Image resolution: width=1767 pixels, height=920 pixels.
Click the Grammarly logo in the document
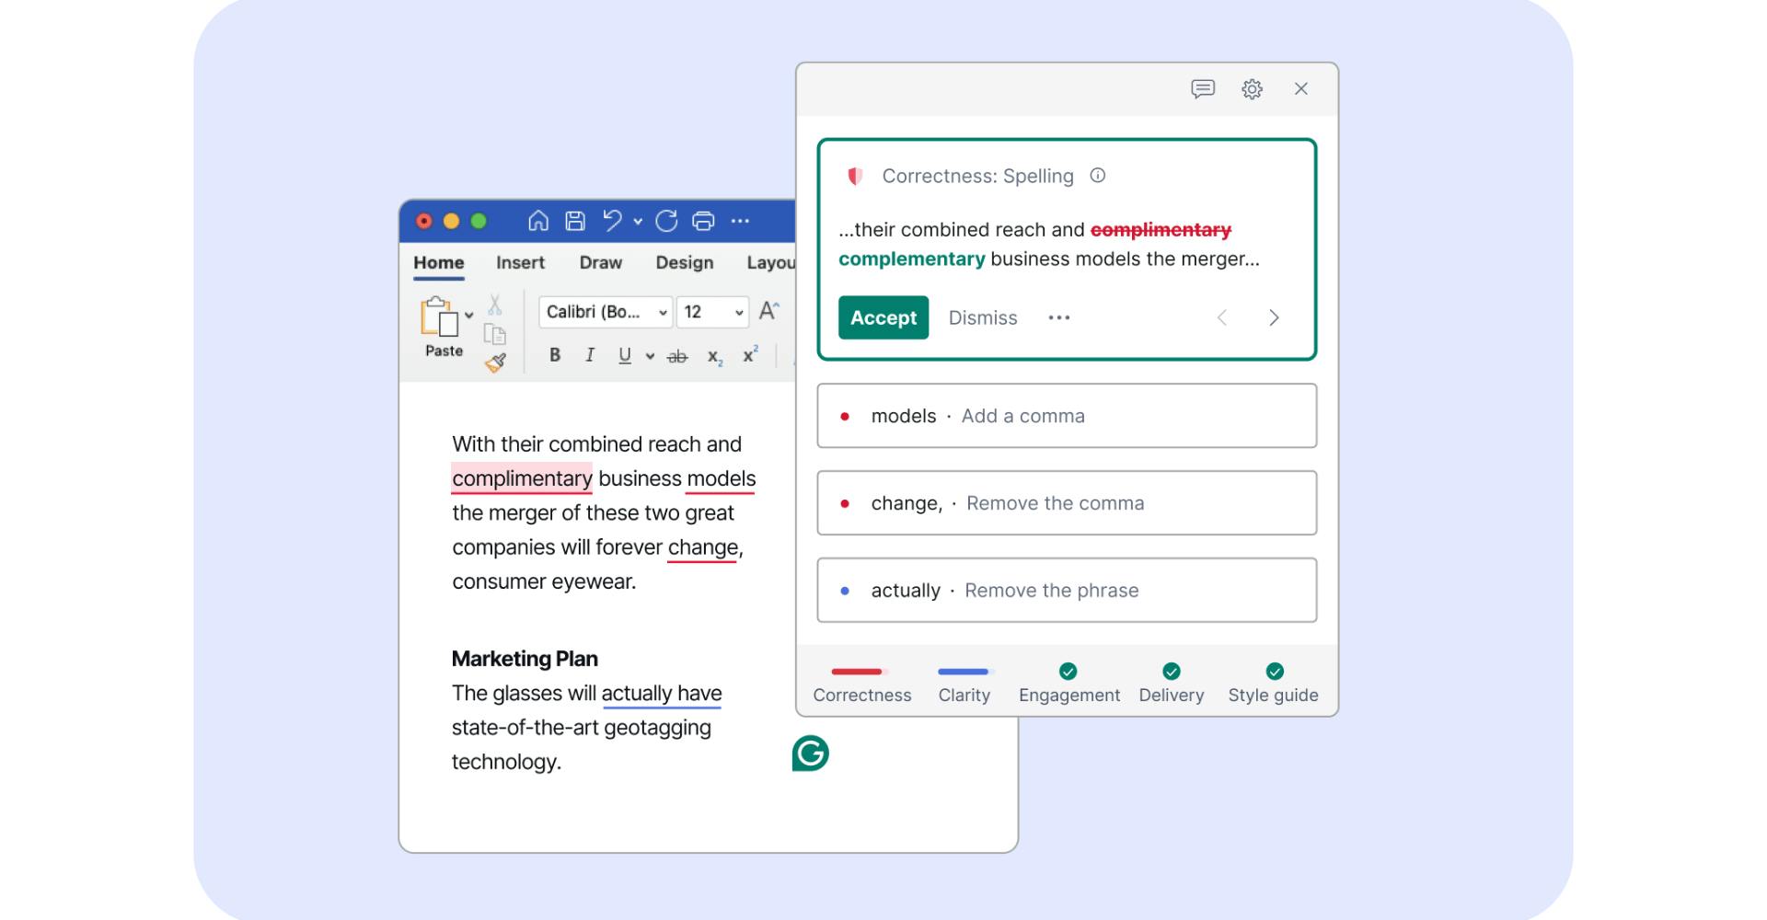809,753
